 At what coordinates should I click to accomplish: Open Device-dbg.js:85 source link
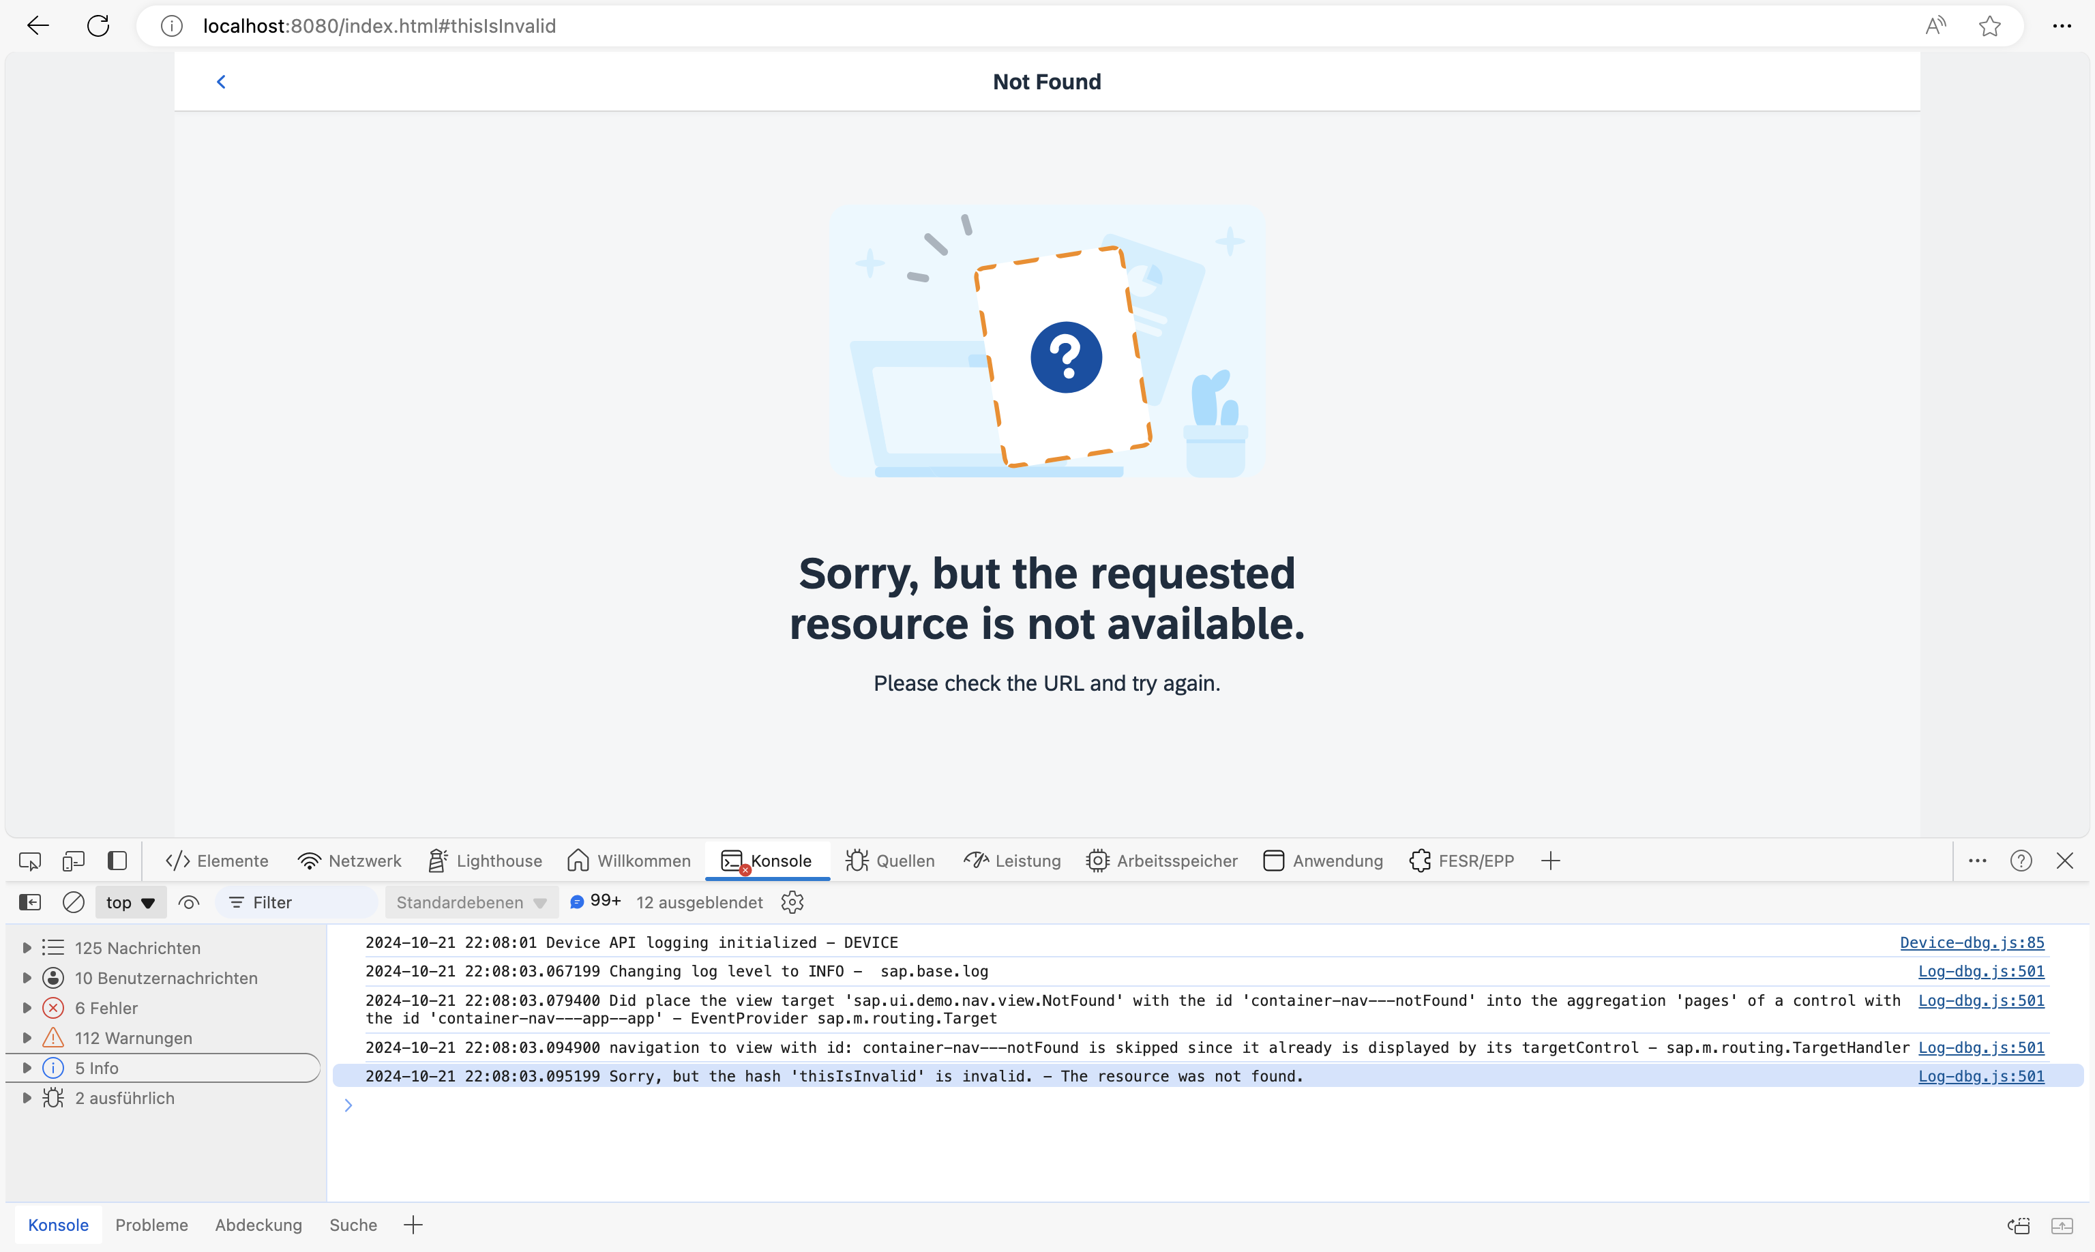click(1972, 942)
